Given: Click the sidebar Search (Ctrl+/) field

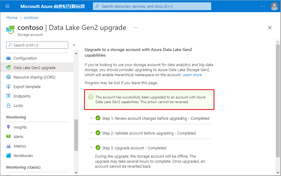Looking at the screenshot, I should click(37, 45).
